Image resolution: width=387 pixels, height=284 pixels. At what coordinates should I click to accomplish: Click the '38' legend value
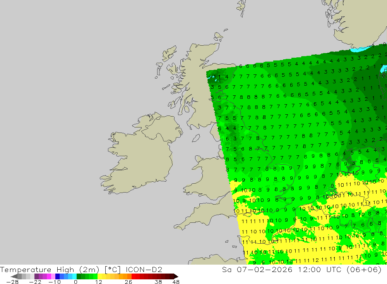coord(158,282)
